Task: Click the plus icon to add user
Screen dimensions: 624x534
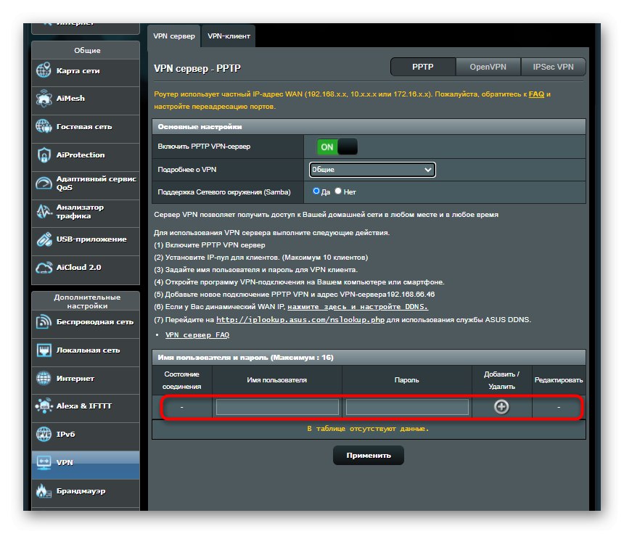Action: coord(501,407)
